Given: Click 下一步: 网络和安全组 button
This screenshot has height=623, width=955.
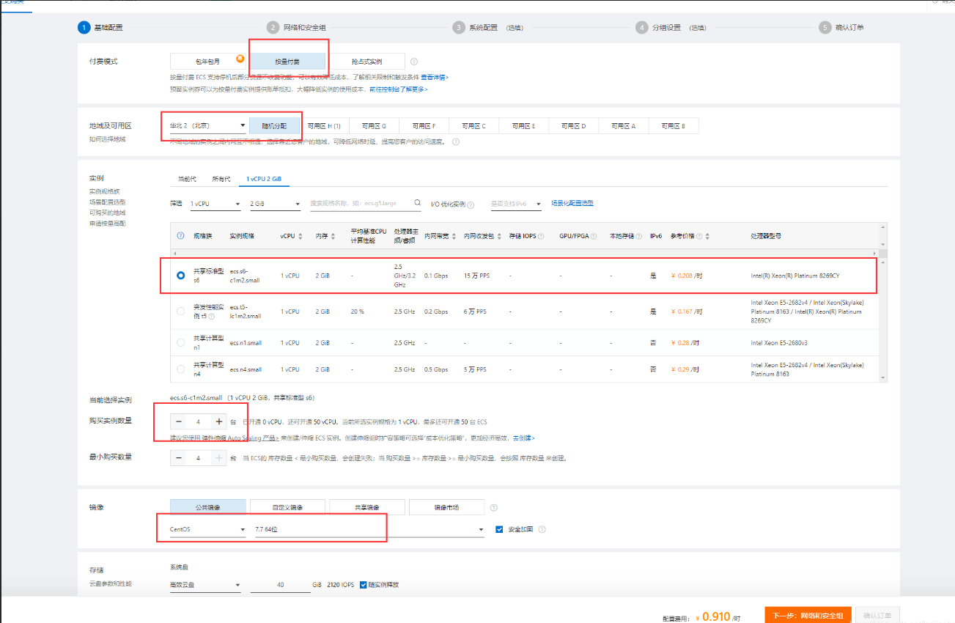Looking at the screenshot, I should point(808,616).
